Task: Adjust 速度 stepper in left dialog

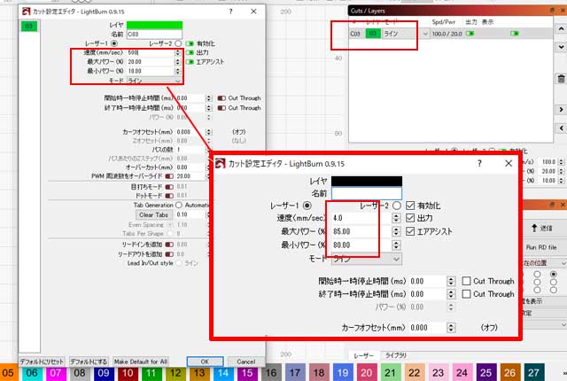Action: [x=177, y=53]
